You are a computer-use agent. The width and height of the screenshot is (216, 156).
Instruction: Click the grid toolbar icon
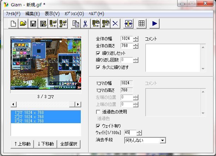click(x=142, y=24)
